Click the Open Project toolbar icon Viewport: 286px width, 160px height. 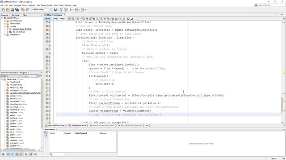(12, 10)
